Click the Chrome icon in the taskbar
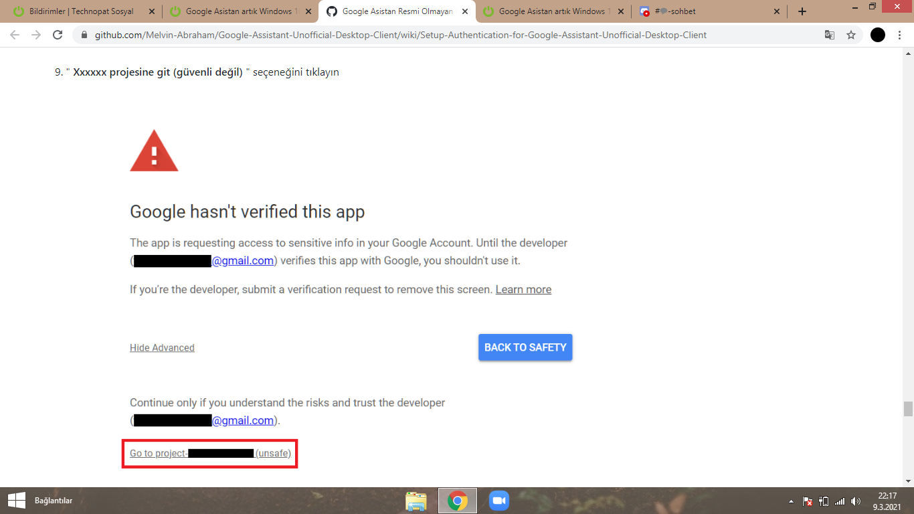The image size is (914, 514). coord(458,501)
